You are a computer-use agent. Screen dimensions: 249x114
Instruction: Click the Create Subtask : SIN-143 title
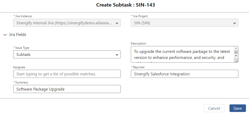tap(126, 5)
